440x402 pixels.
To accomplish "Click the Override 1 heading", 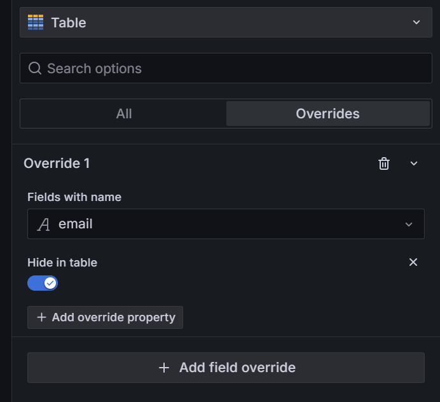I will [x=57, y=163].
